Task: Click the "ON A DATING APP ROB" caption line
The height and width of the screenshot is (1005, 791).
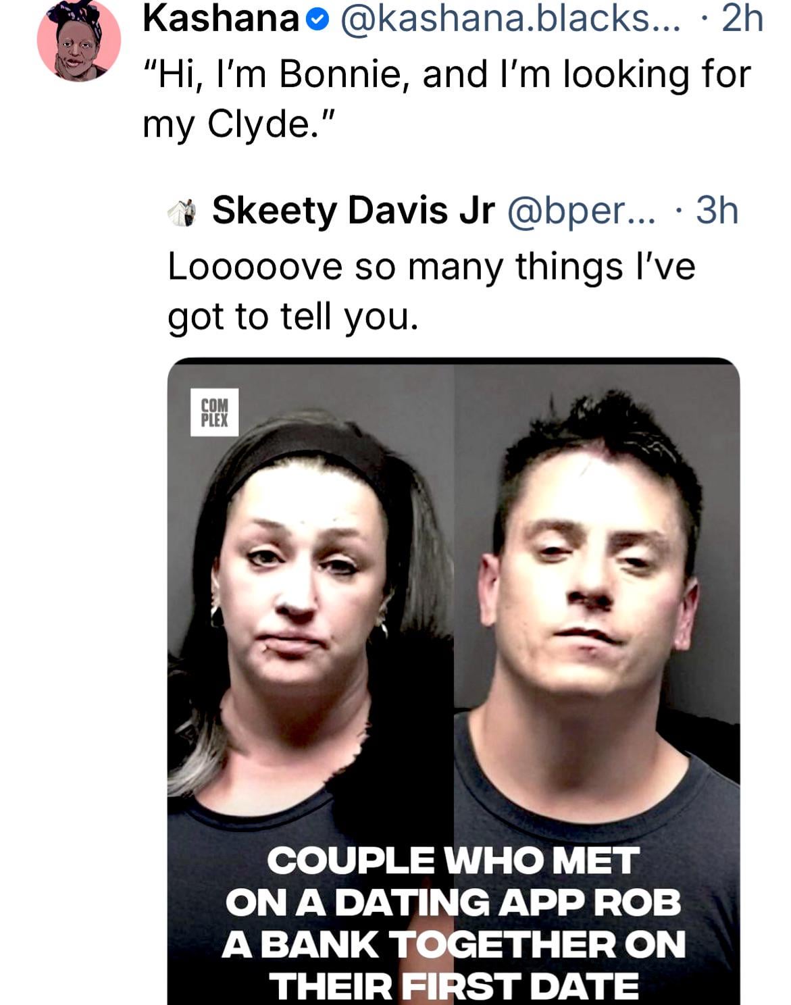Action: point(453,903)
